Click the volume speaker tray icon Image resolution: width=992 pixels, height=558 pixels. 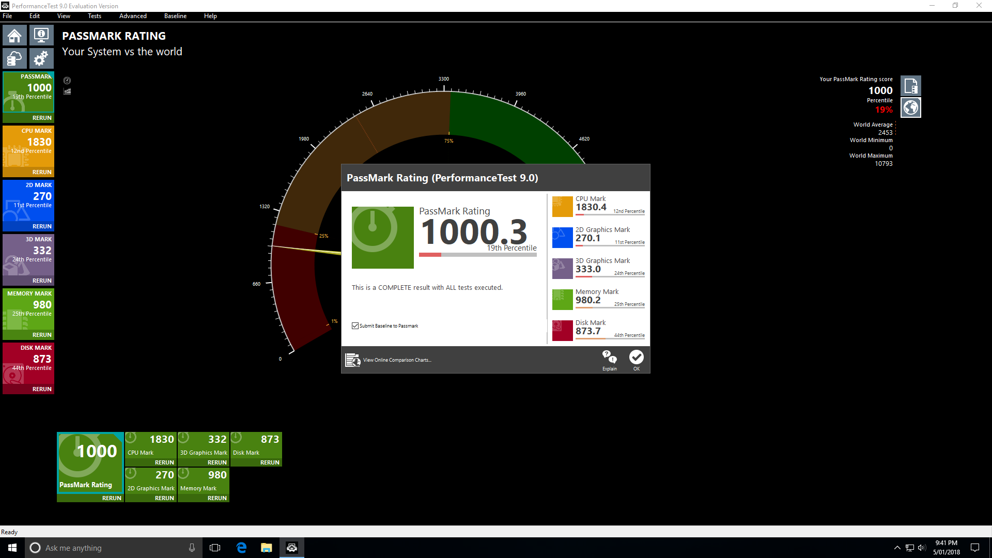click(x=922, y=548)
